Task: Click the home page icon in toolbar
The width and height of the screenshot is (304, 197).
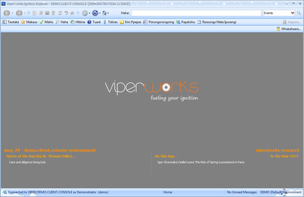Action: [x=104, y=13]
